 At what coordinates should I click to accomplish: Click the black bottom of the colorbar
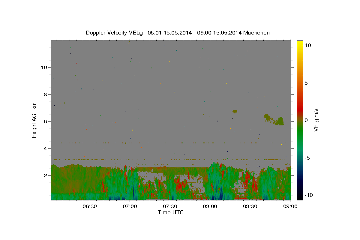point(300,197)
